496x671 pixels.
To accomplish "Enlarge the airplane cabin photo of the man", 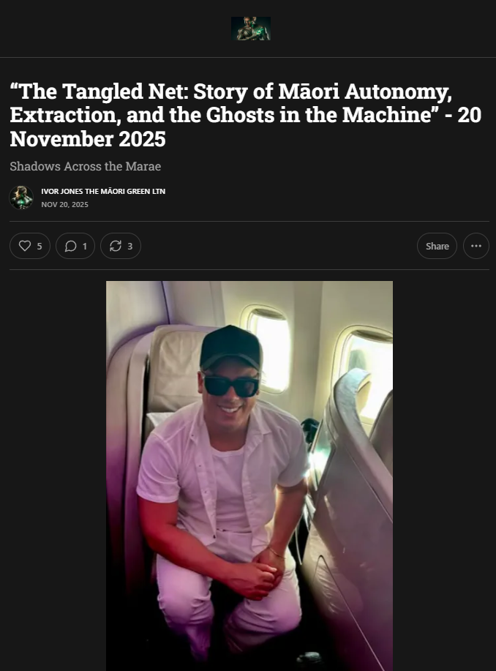I will [x=249, y=476].
